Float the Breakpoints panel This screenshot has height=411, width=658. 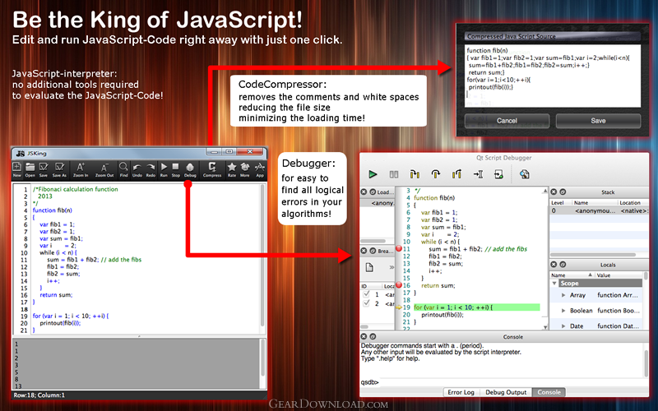click(373, 251)
